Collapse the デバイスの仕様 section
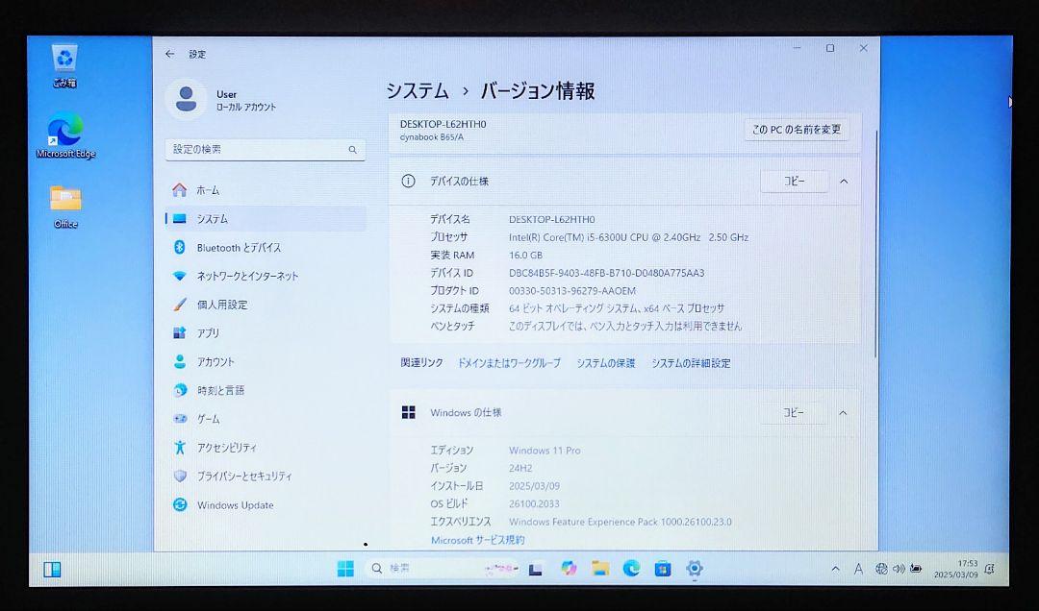The height and width of the screenshot is (611, 1039). pyautogui.click(x=844, y=182)
